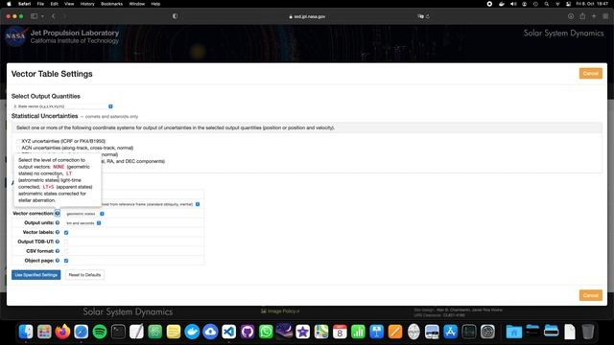Open the View menu
Viewport: 614px width, 345px height.
(69, 4)
